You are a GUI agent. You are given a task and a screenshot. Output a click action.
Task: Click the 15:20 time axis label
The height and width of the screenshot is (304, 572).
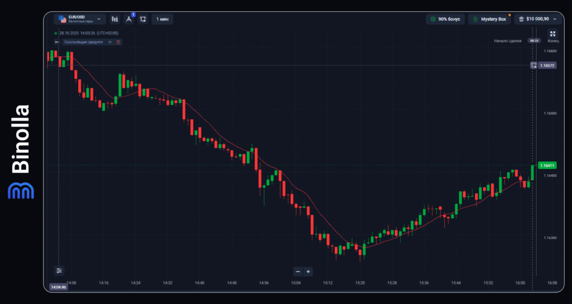pyautogui.click(x=360, y=283)
